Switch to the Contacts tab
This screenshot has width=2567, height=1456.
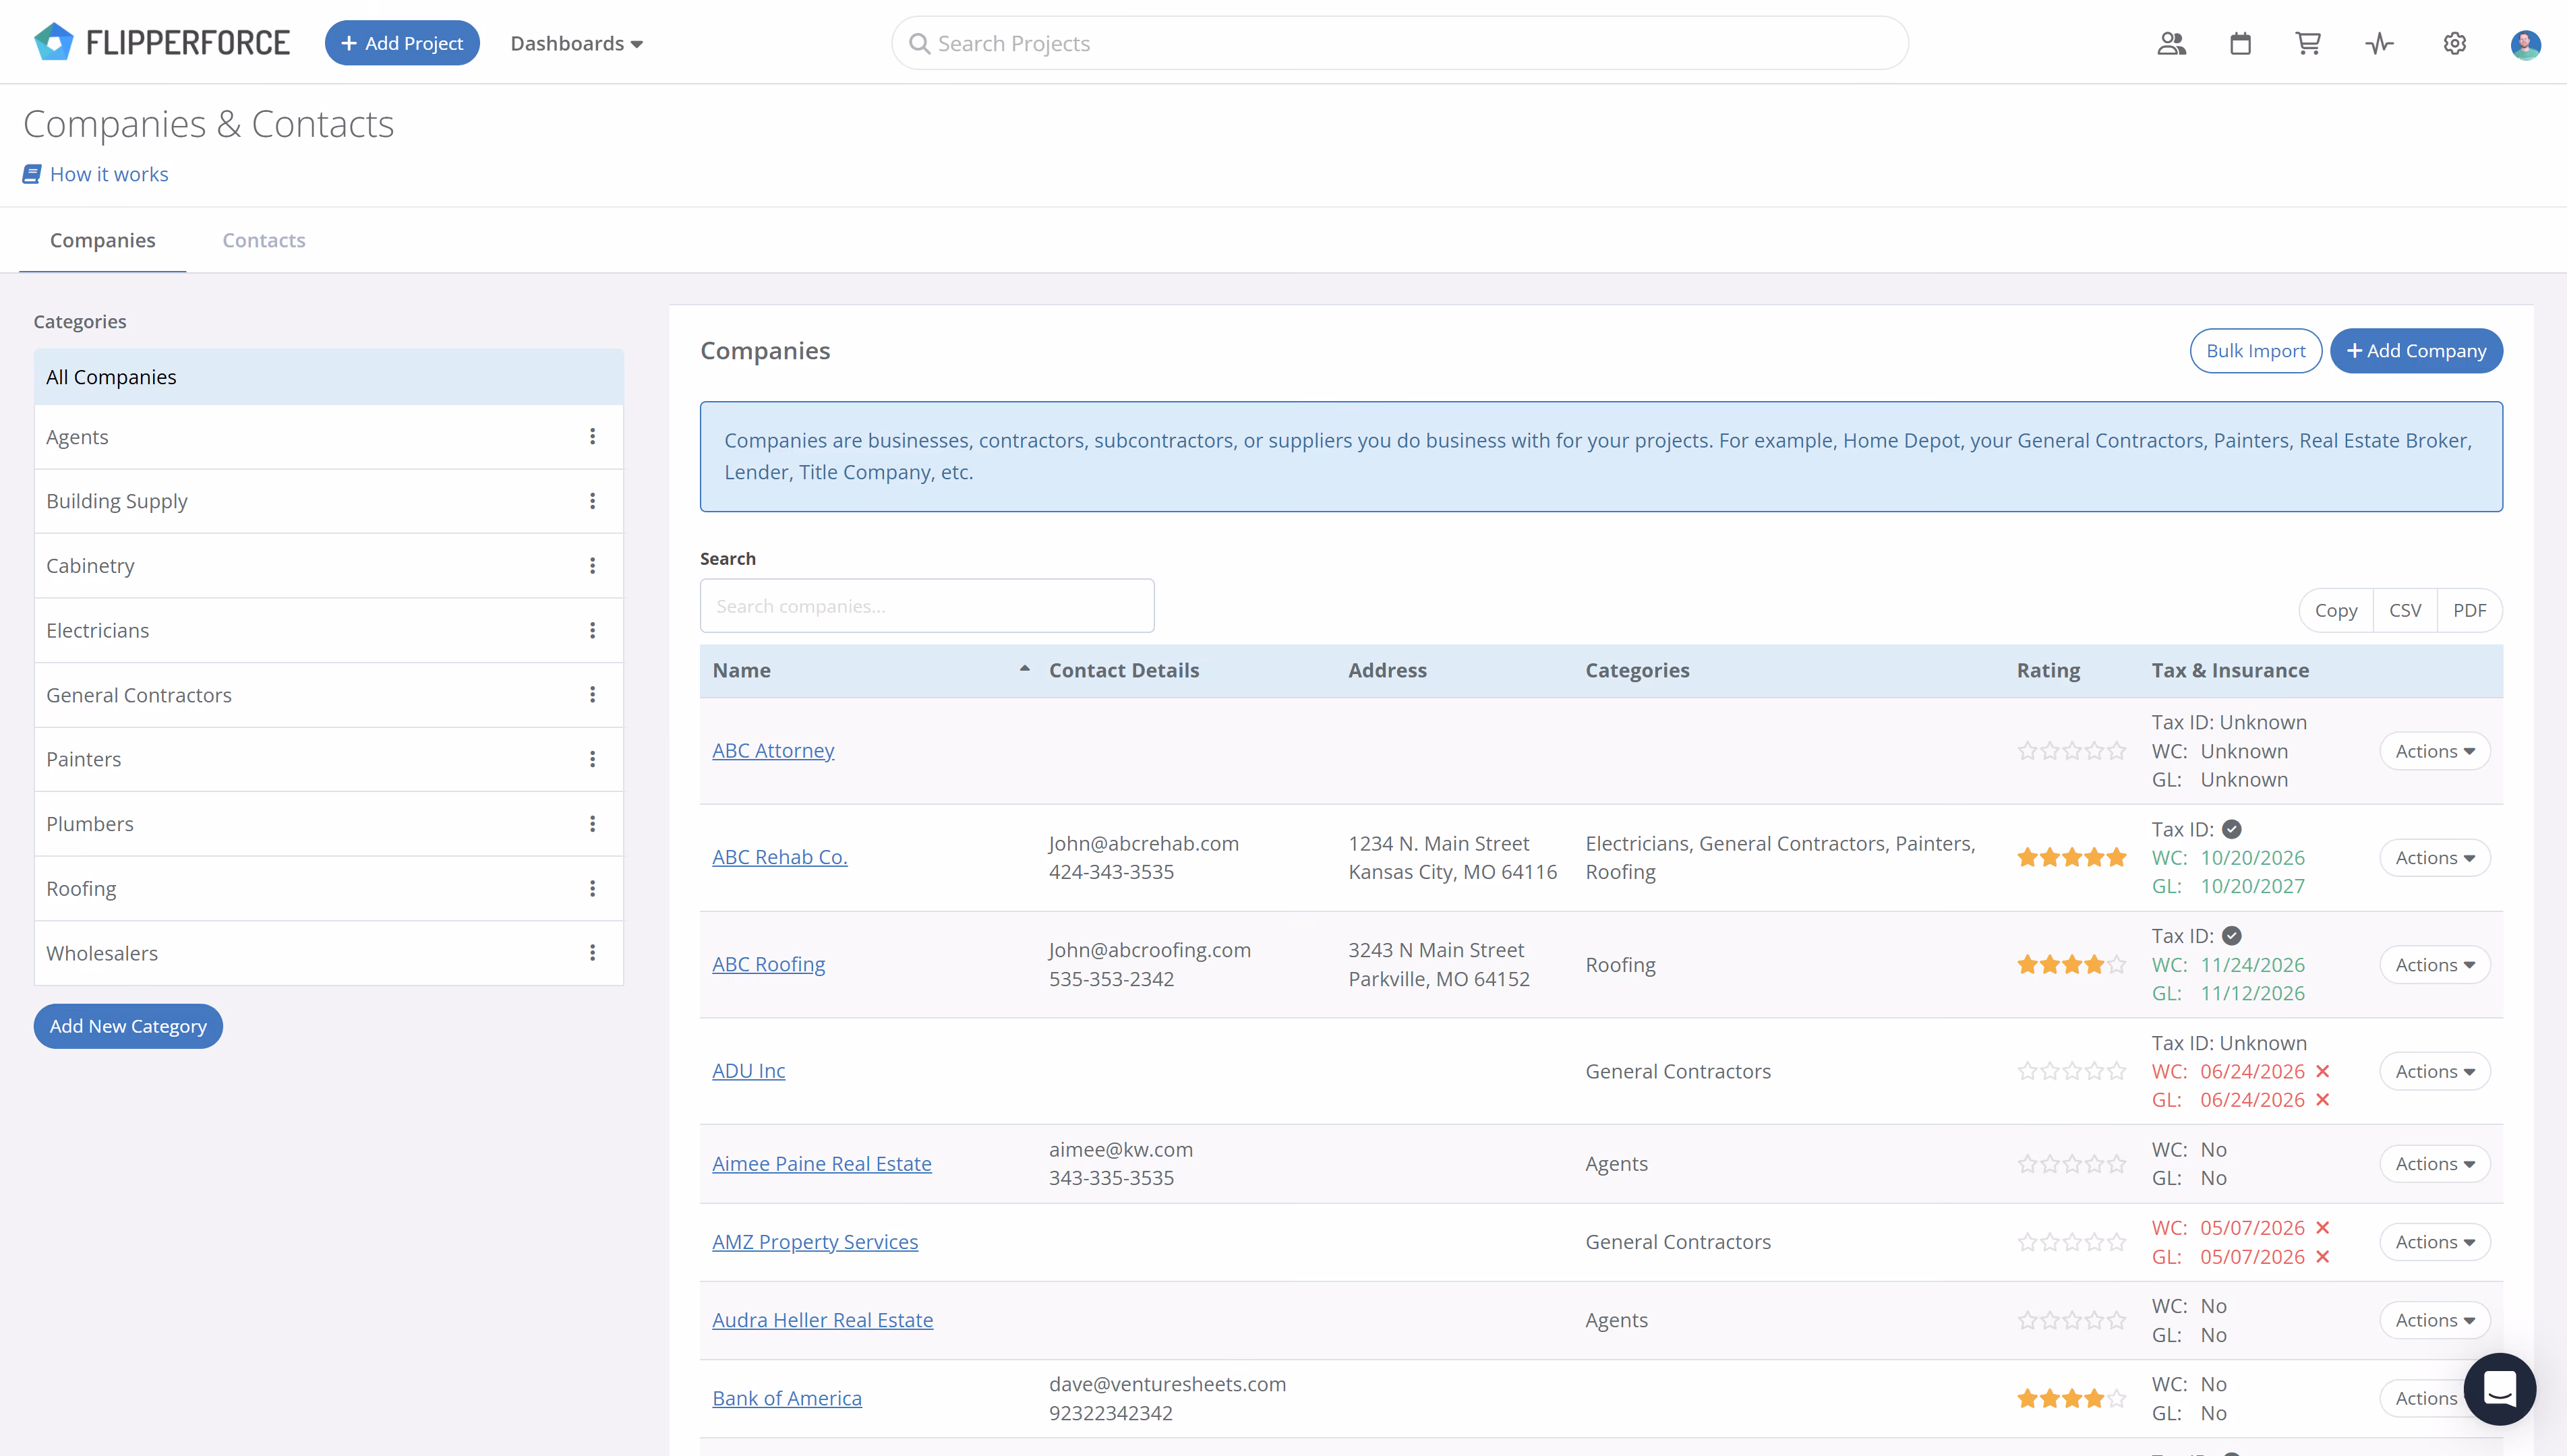tap(264, 240)
